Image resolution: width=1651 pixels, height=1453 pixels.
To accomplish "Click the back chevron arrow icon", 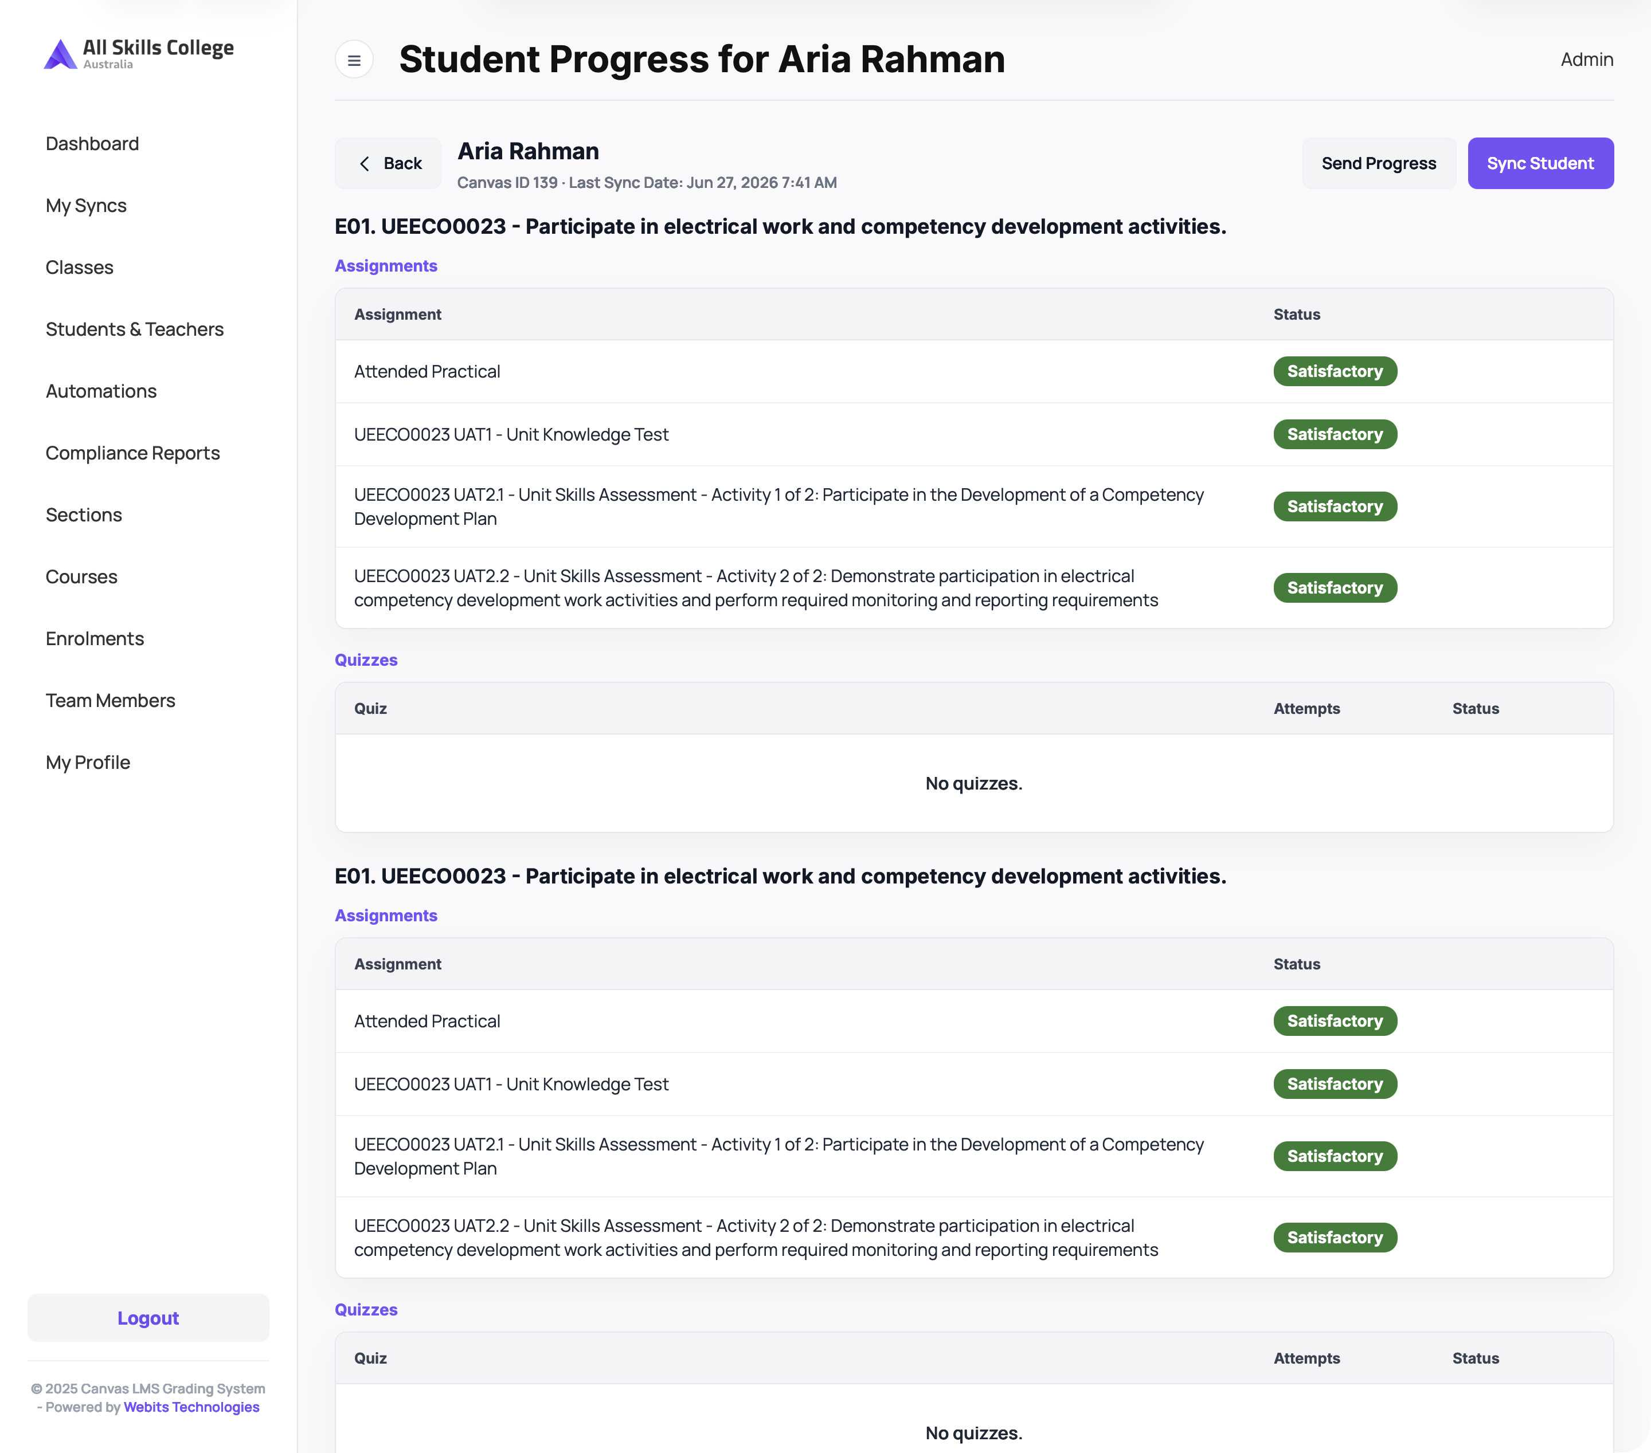I will (x=364, y=164).
